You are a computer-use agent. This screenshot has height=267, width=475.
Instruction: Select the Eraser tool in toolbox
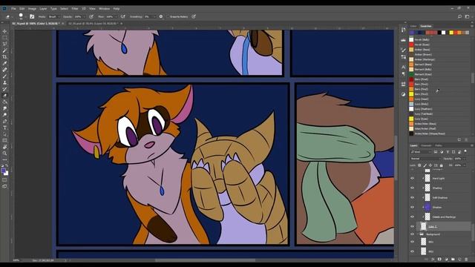(4, 96)
